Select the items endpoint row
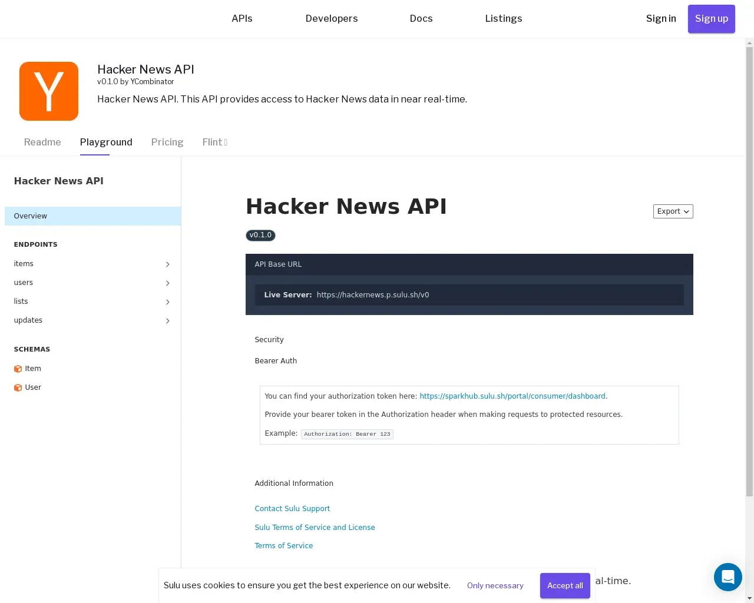 pos(92,264)
